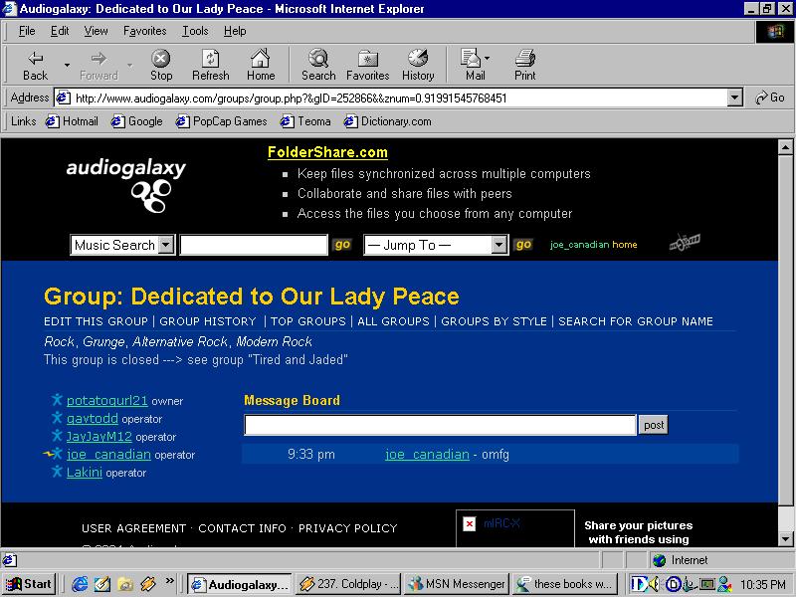
Task: Open the PRIVACY POLICY link
Action: [x=347, y=528]
